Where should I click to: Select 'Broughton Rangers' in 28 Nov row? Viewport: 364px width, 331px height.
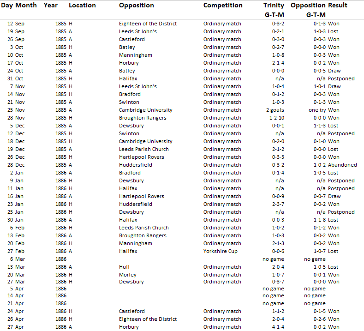(x=143, y=118)
